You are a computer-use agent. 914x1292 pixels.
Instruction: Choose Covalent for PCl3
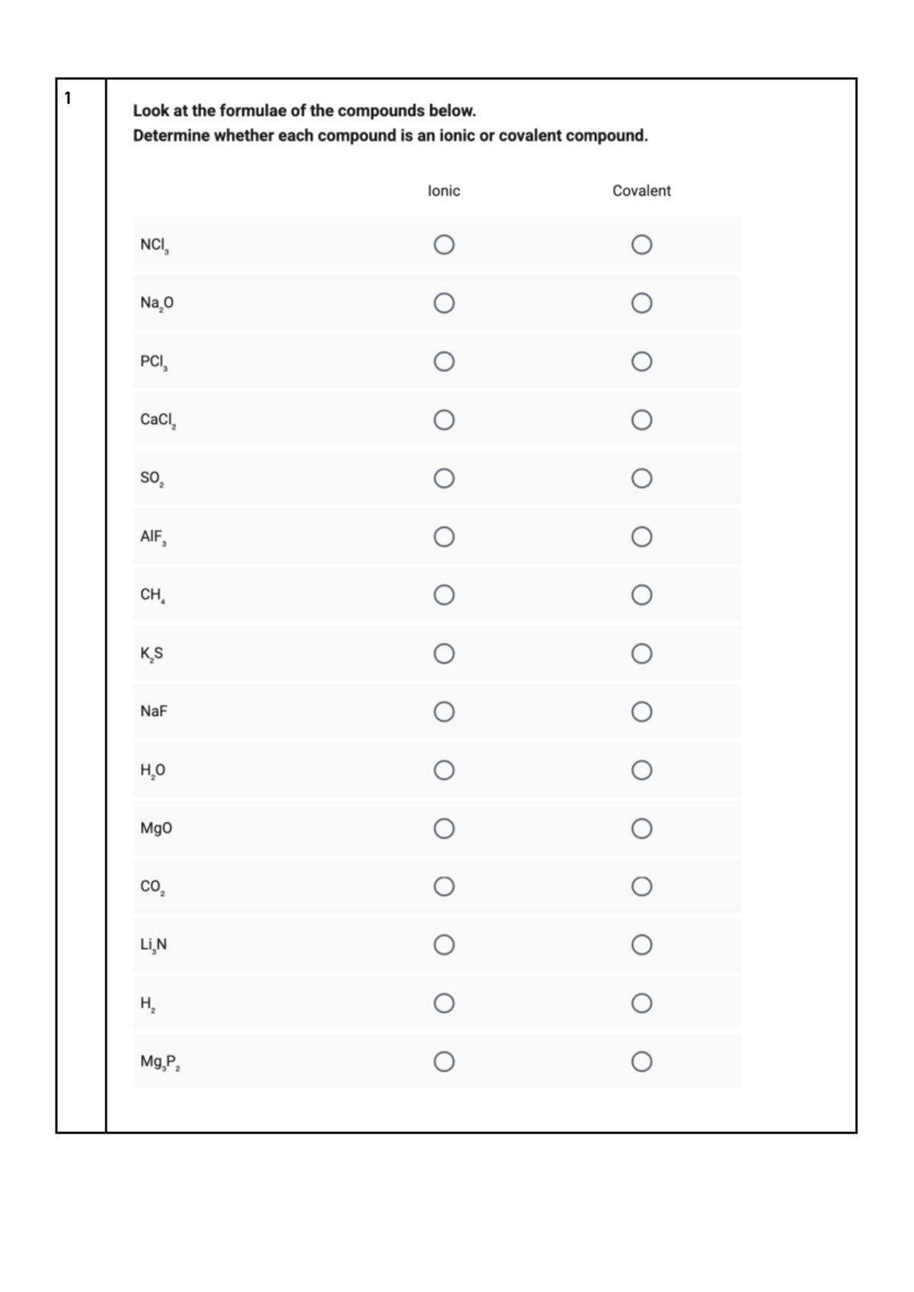[641, 361]
